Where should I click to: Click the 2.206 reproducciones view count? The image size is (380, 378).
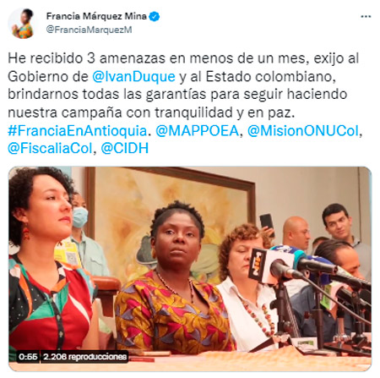coord(84,357)
